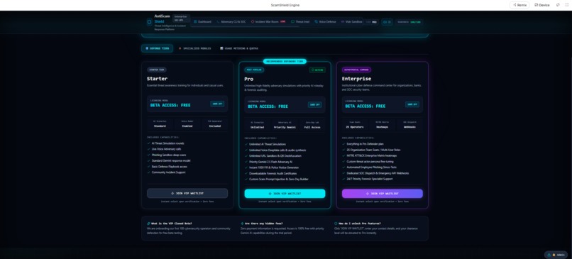The width and height of the screenshot is (572, 259).
Task: Click the 100% OFF badge on Starter card
Action: coord(217,104)
